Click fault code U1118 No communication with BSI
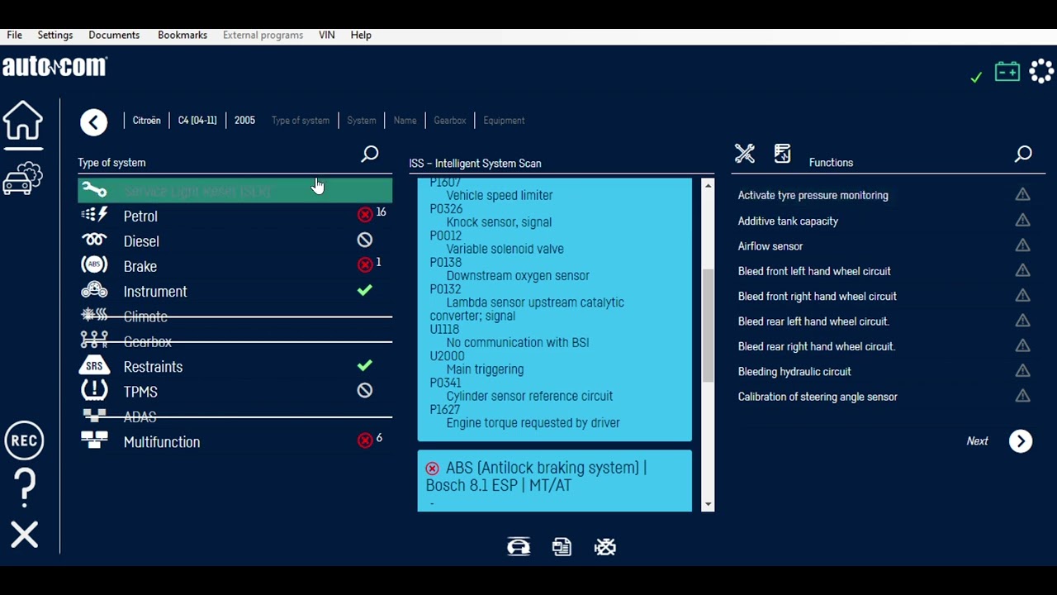 (510, 336)
